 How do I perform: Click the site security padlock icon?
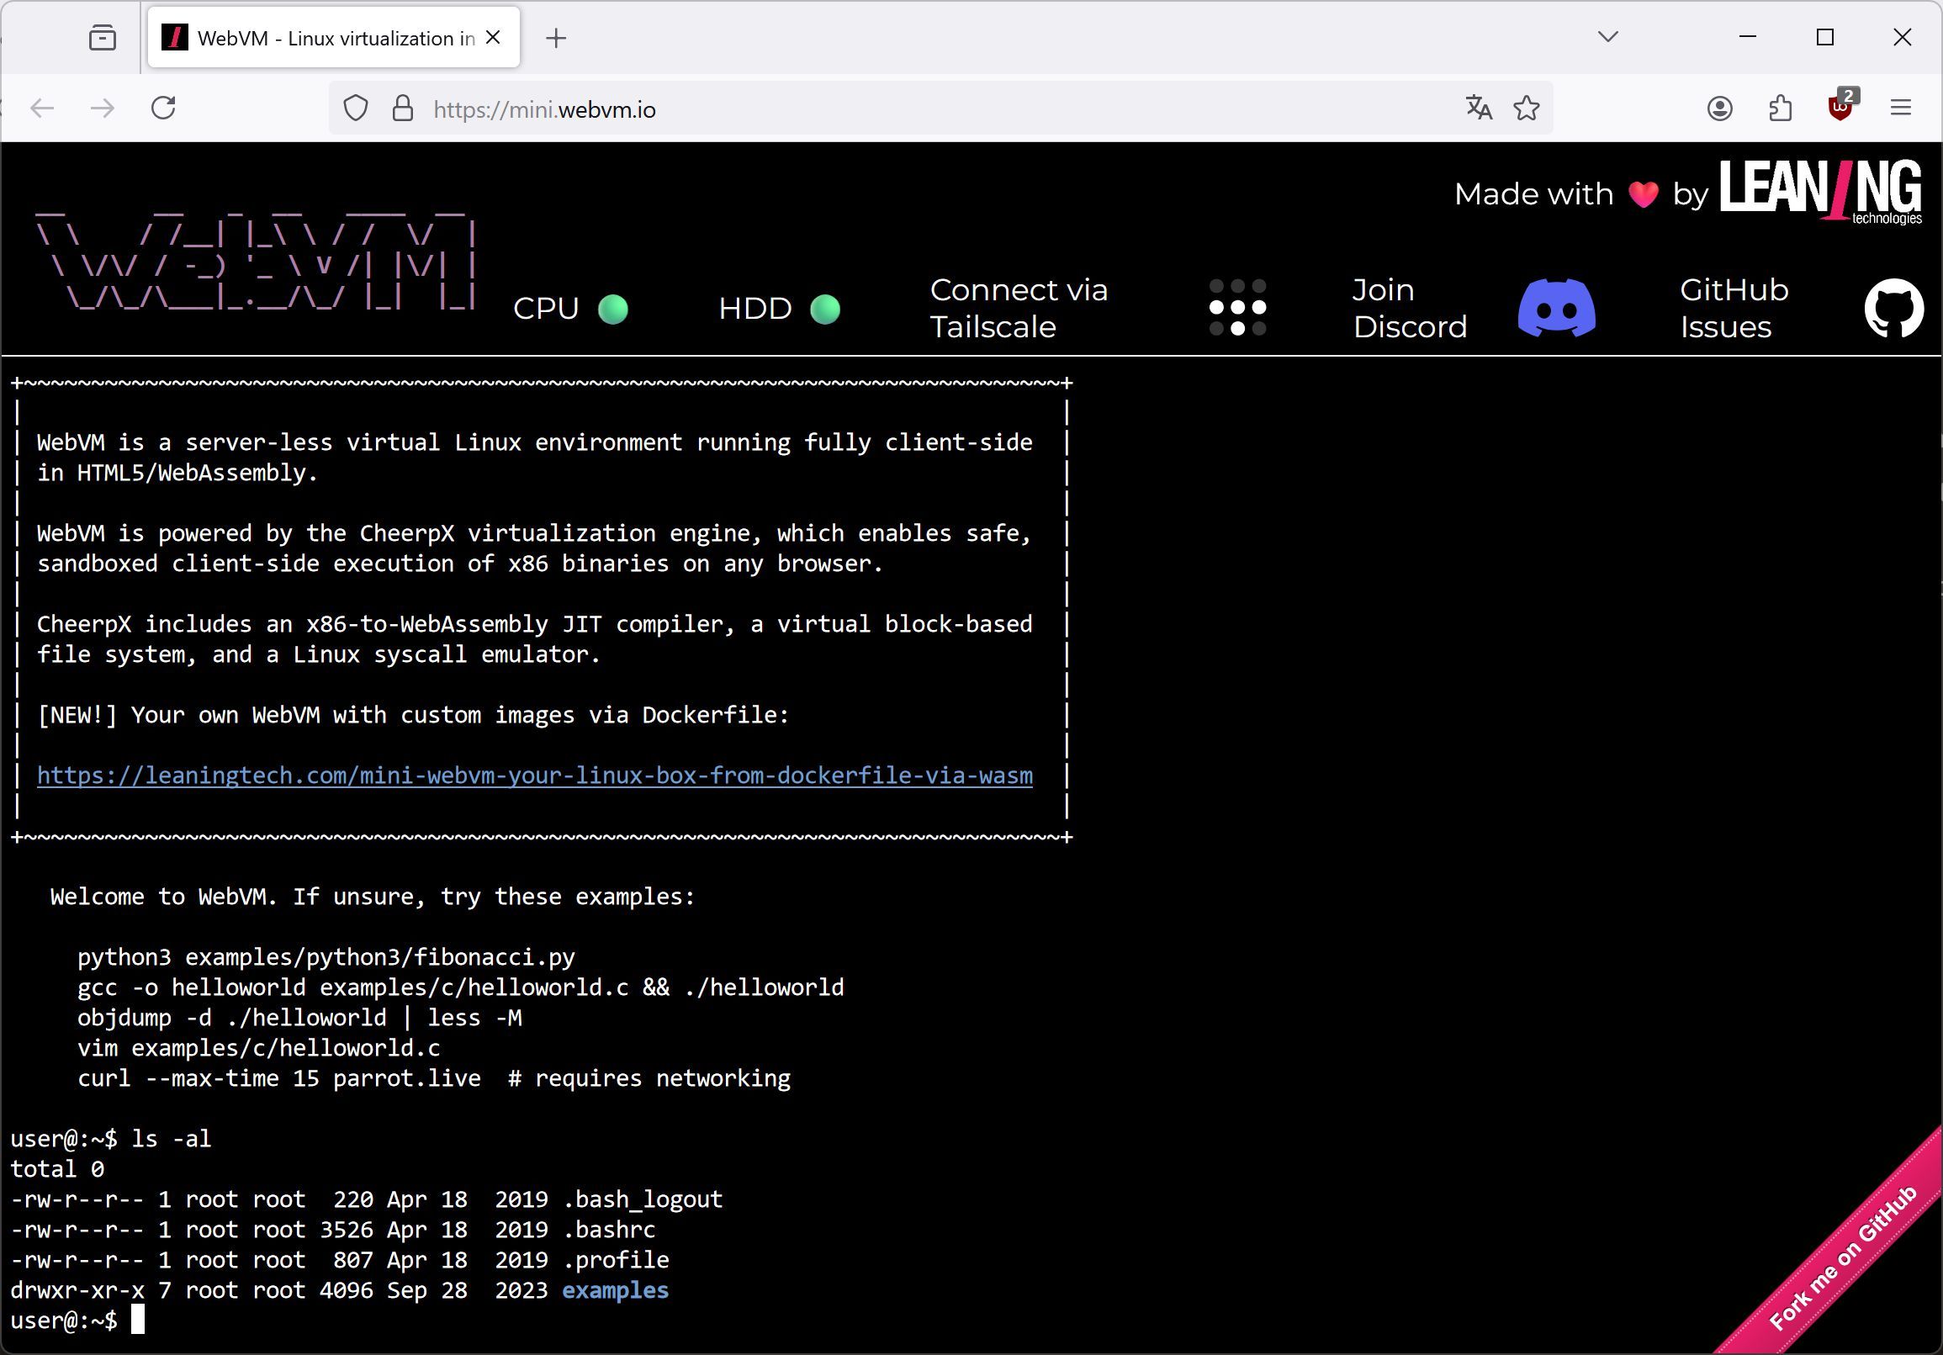point(403,109)
